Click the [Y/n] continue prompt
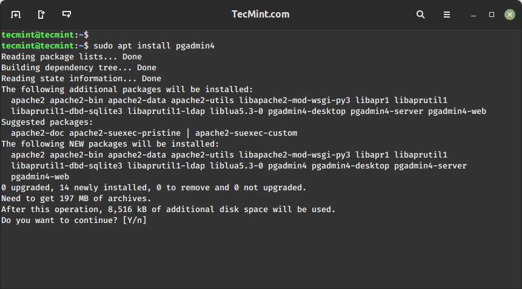522x289 pixels. tap(134, 221)
